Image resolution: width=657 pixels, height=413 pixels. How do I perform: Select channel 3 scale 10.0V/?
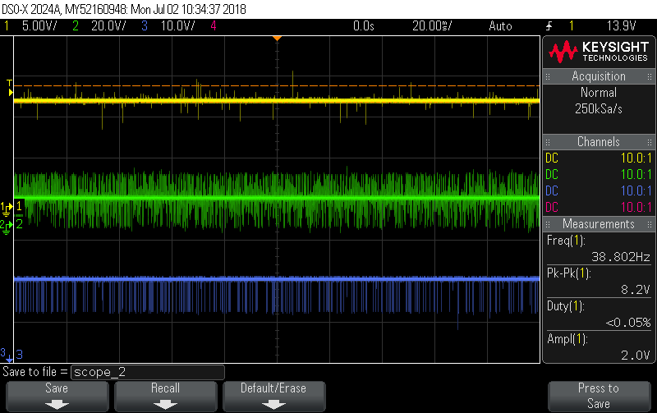(178, 26)
